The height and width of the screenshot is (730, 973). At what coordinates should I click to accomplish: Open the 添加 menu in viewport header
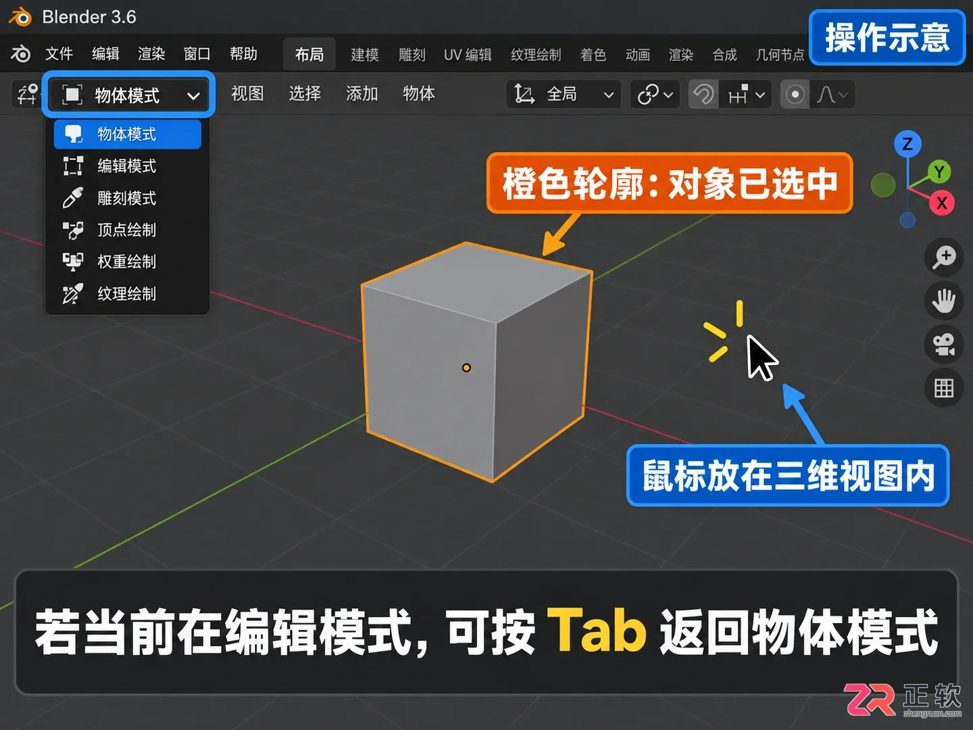362,93
